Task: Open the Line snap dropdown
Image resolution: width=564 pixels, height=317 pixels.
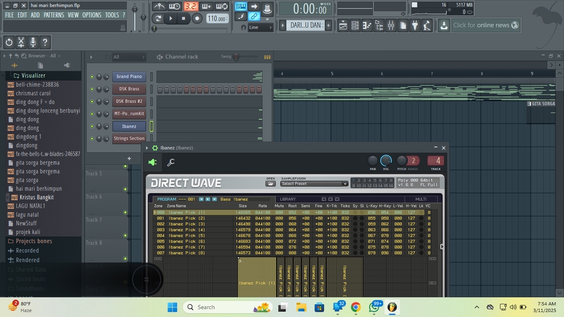Action: (x=260, y=28)
